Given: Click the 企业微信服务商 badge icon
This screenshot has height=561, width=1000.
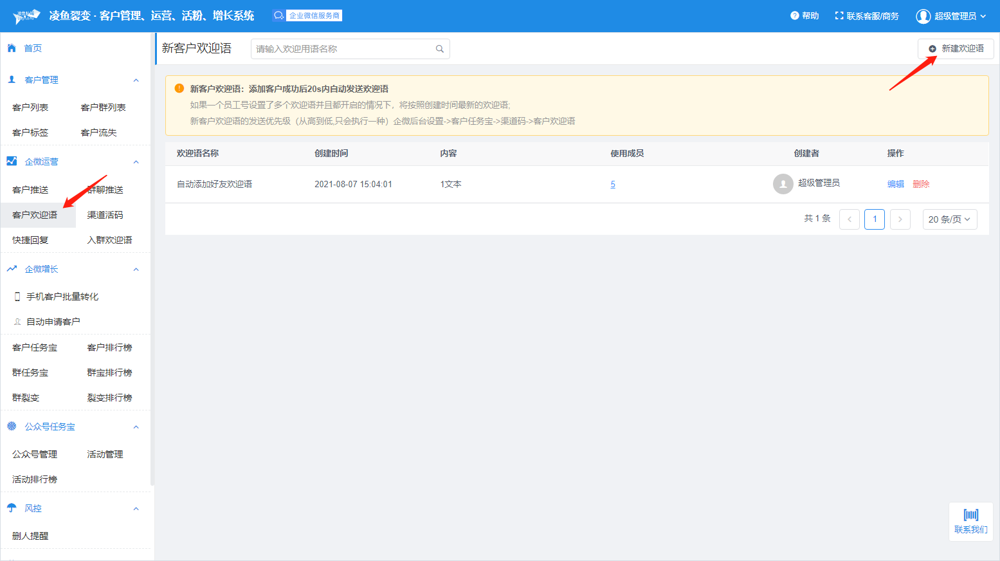Looking at the screenshot, I should click(x=278, y=15).
